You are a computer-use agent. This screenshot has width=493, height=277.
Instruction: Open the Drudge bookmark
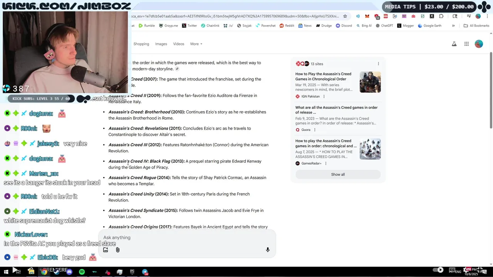(x=324, y=26)
